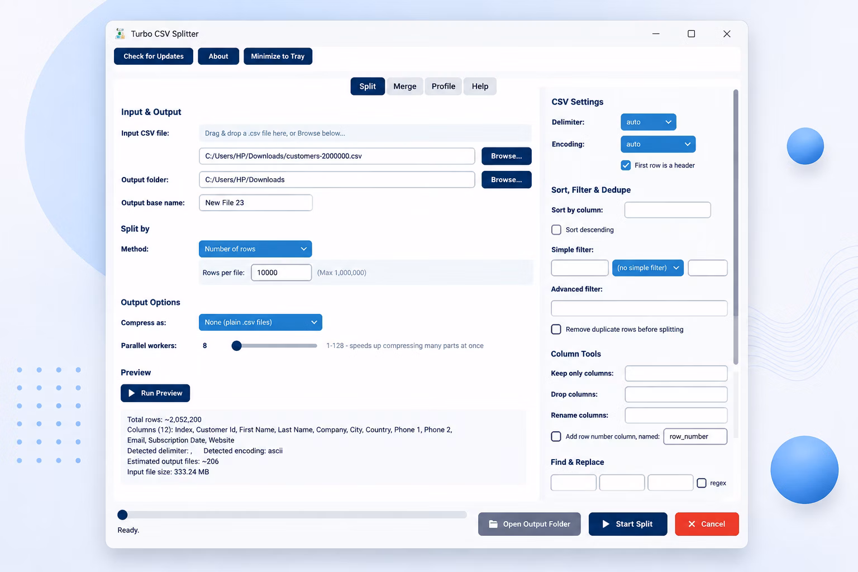The height and width of the screenshot is (572, 858).
Task: Click the Rows per file field
Action: pyautogui.click(x=282, y=273)
